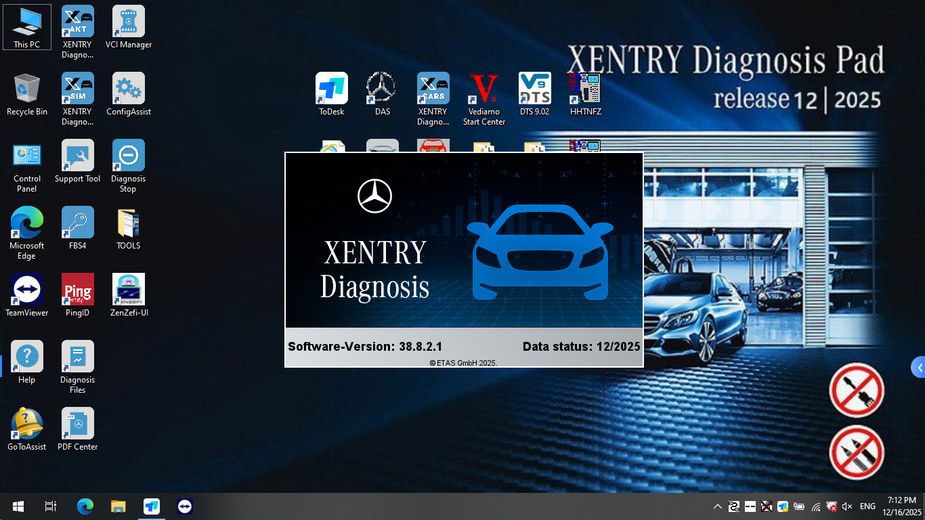Open the Support Tool
925x520 pixels.
pos(77,154)
